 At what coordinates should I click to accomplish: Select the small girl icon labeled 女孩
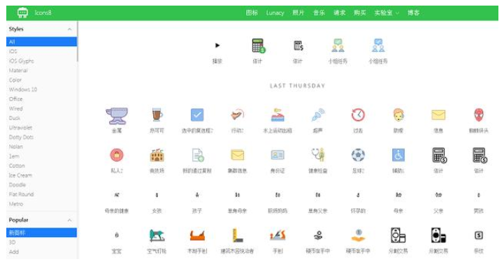pyautogui.click(x=157, y=195)
